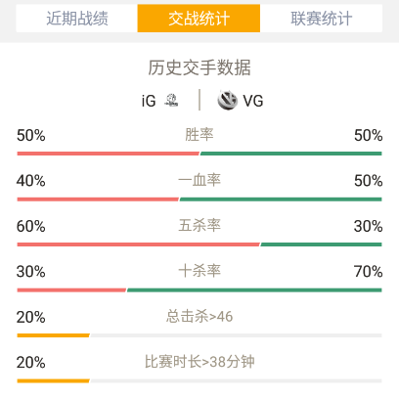Tap the iG team name

pyautogui.click(x=149, y=101)
